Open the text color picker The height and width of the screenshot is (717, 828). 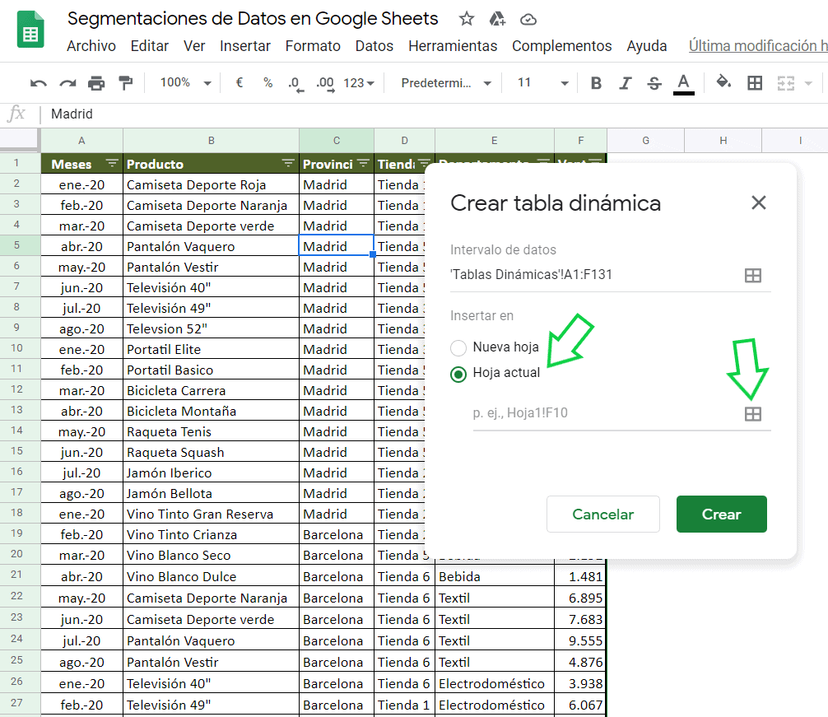683,84
